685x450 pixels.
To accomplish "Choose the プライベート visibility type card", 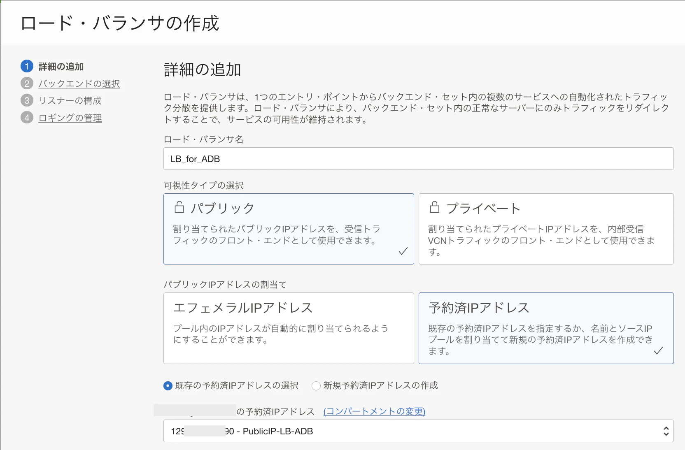I will 546,229.
